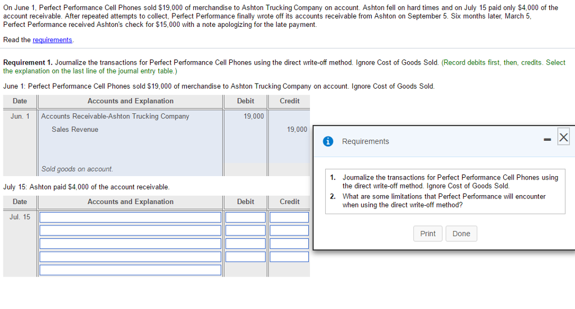The image size is (575, 309).
Task: Open the requirements link
Action: 52,40
